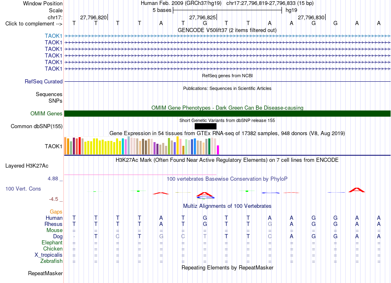
Task: Select the 'Human' species row label
Action: coord(54,218)
